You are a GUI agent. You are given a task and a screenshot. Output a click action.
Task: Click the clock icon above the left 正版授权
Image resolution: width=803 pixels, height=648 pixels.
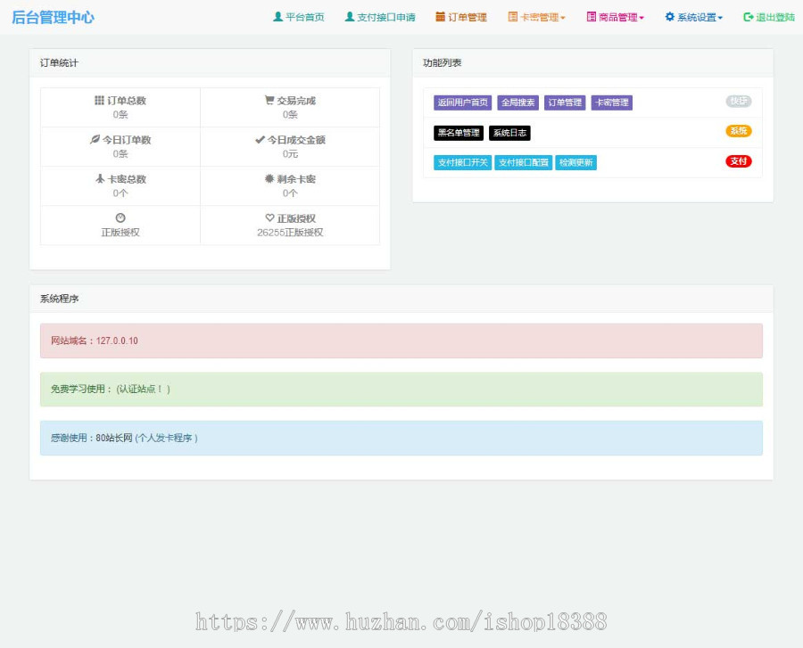pos(120,217)
